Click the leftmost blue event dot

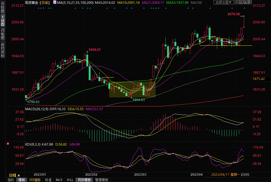pos(39,8)
